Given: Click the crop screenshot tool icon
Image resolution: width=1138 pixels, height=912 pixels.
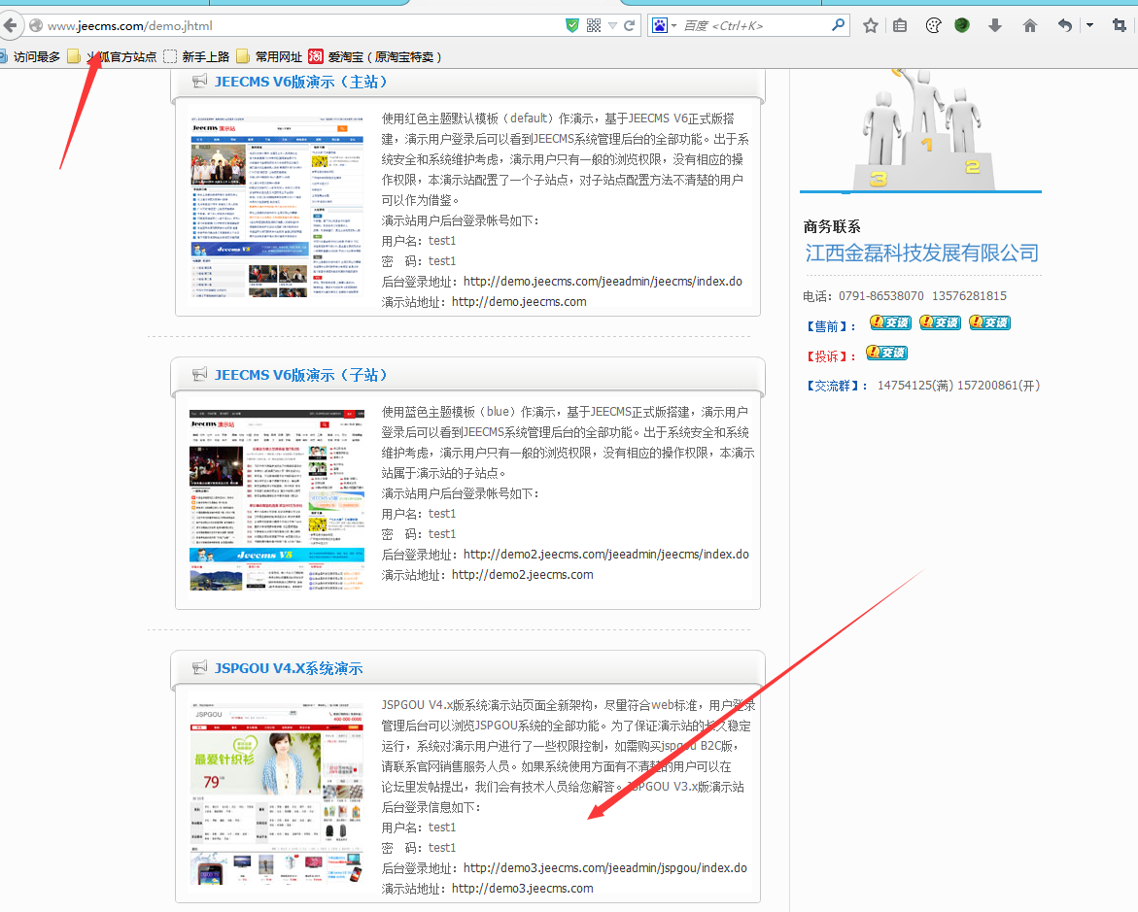Looking at the screenshot, I should pyautogui.click(x=1120, y=26).
